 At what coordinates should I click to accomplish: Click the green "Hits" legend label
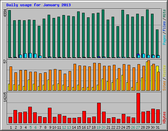click(x=164, y=13)
